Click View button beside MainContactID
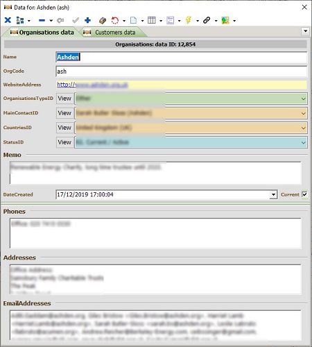The height and width of the screenshot is (347, 312). pos(64,113)
